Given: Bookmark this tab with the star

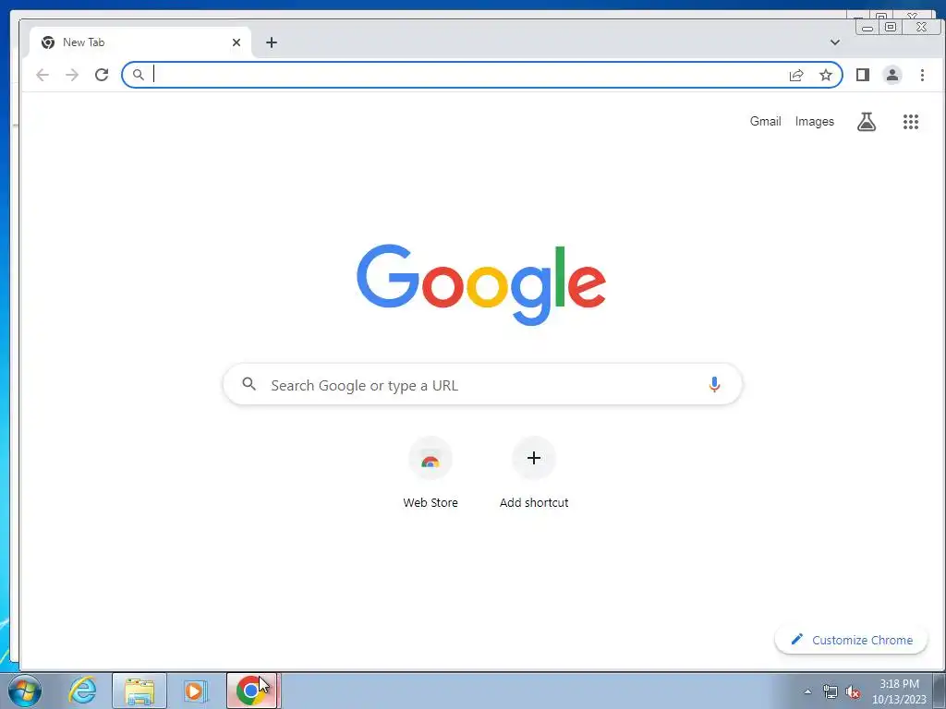Looking at the screenshot, I should pyautogui.click(x=825, y=75).
